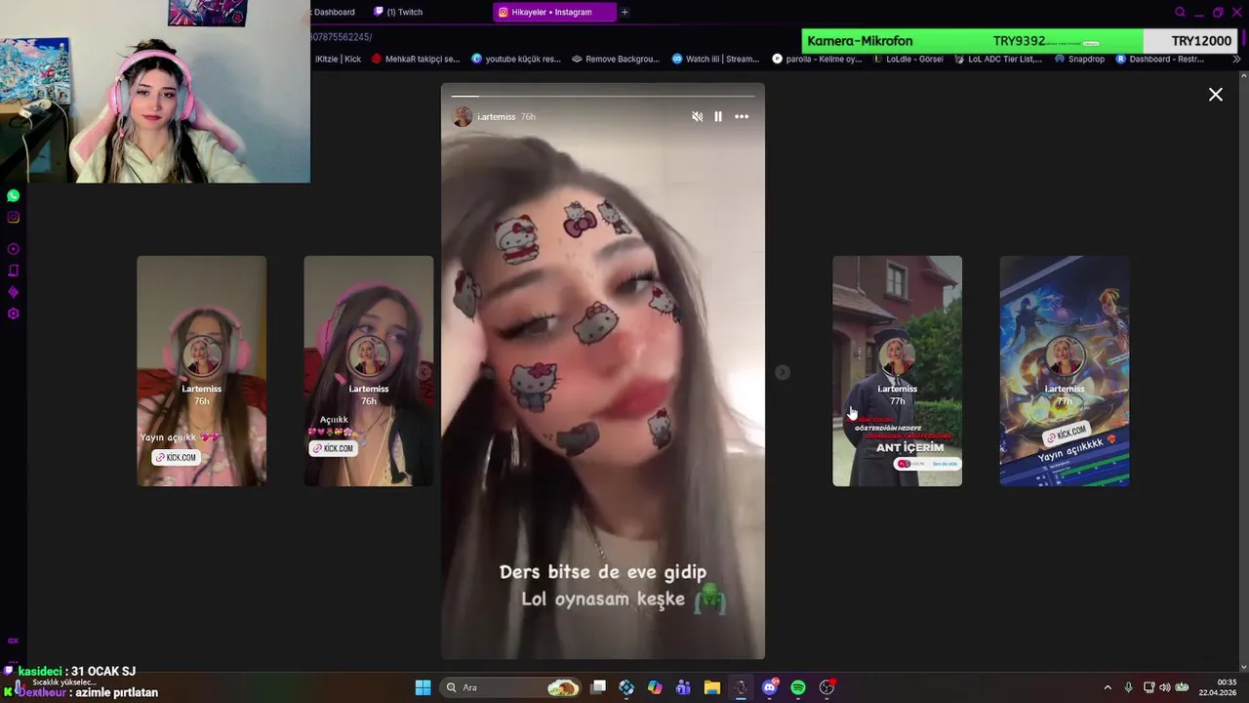This screenshot has width=1249, height=703.
Task: Open the LoL ADC Tier List bookmark
Action: point(998,59)
